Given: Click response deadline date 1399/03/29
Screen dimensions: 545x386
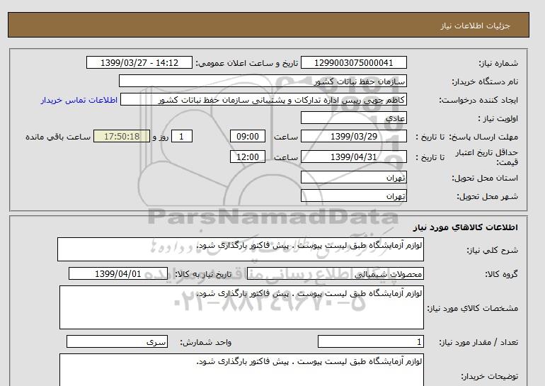Looking at the screenshot, I should point(353,137).
